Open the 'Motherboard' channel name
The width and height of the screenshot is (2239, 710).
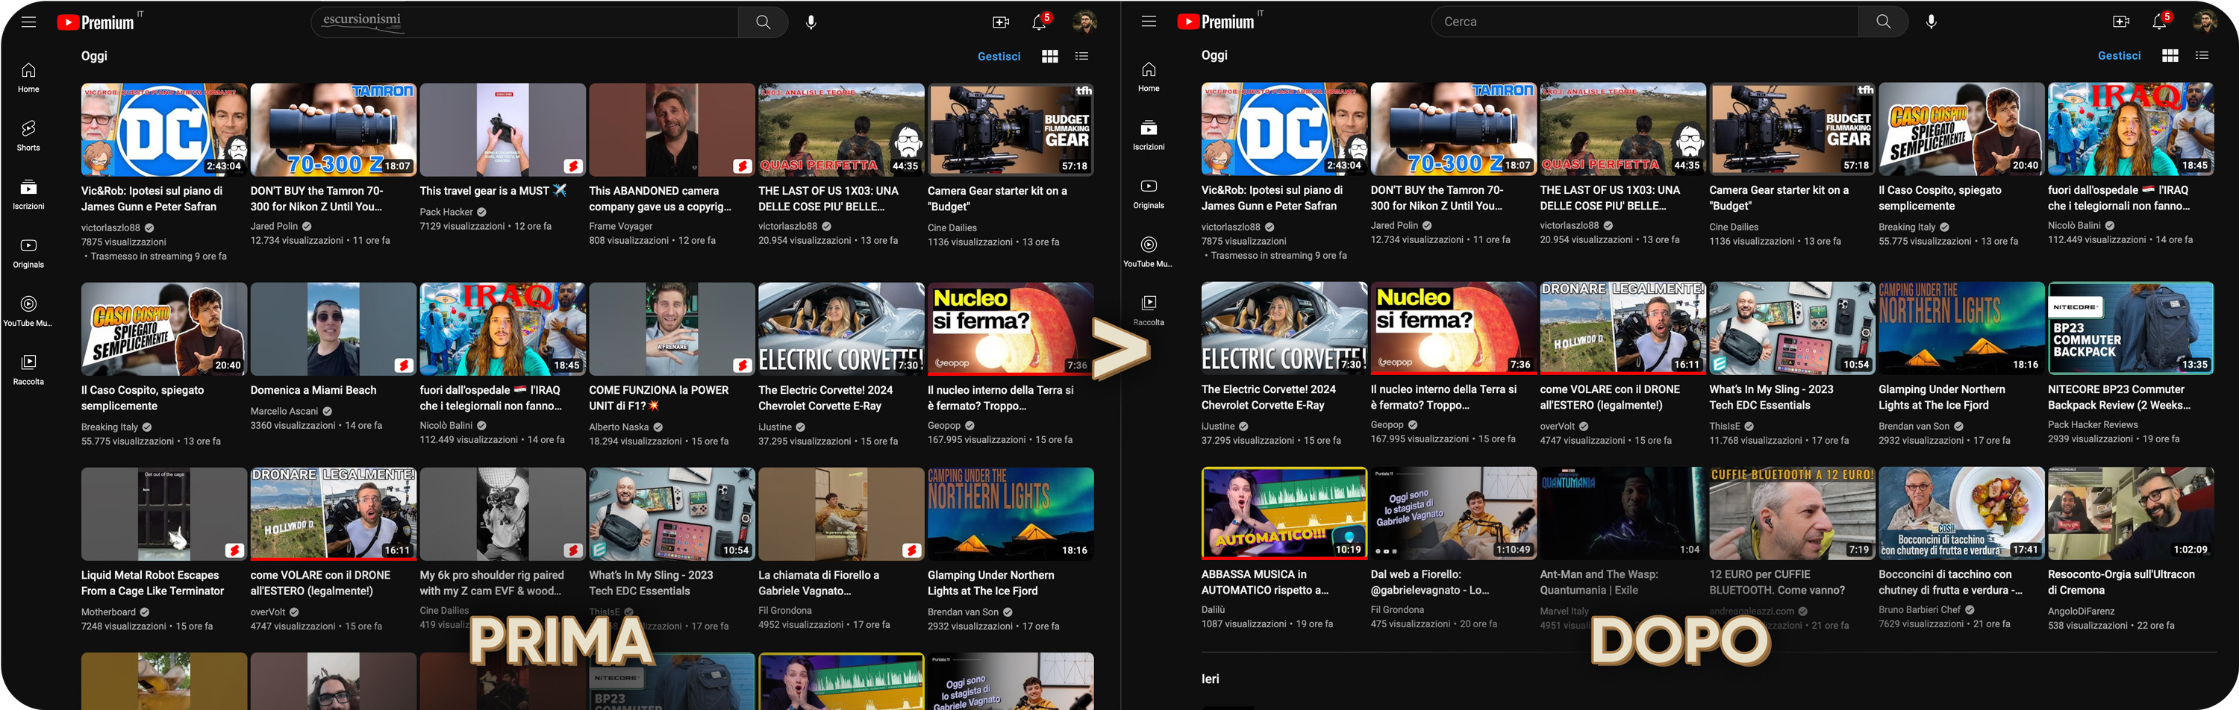tap(109, 612)
